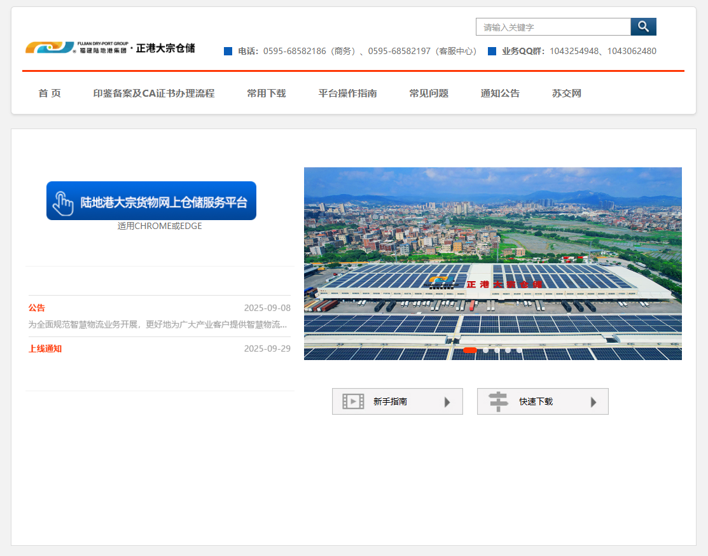This screenshot has height=556, width=708.
Task: Click the signpost icon on 快速下载
Action: coord(498,401)
